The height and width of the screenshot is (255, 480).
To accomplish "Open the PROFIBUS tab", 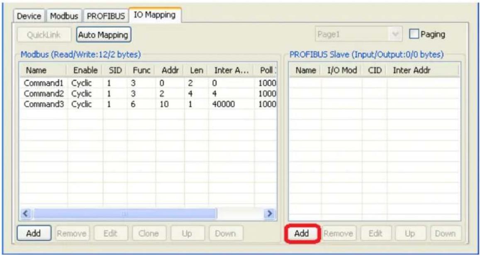I will pyautogui.click(x=106, y=16).
